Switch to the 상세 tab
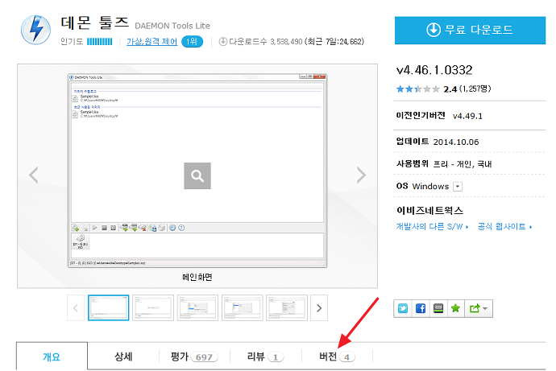556x371 pixels. click(123, 357)
